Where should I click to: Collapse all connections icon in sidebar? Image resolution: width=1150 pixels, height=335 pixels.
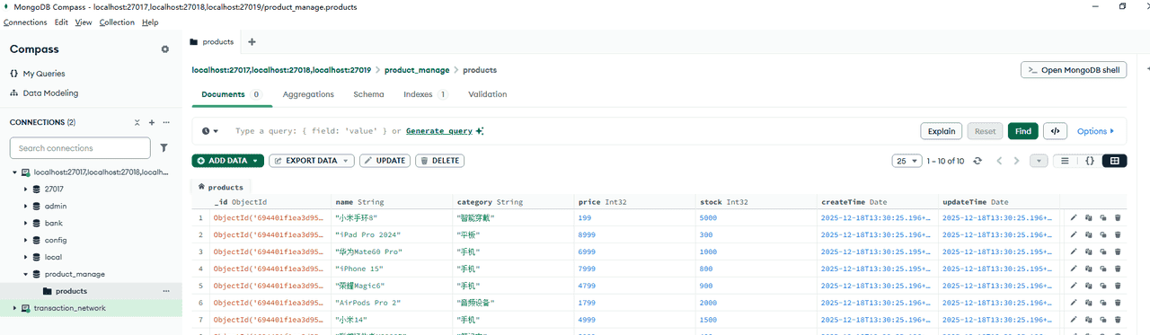tap(137, 122)
